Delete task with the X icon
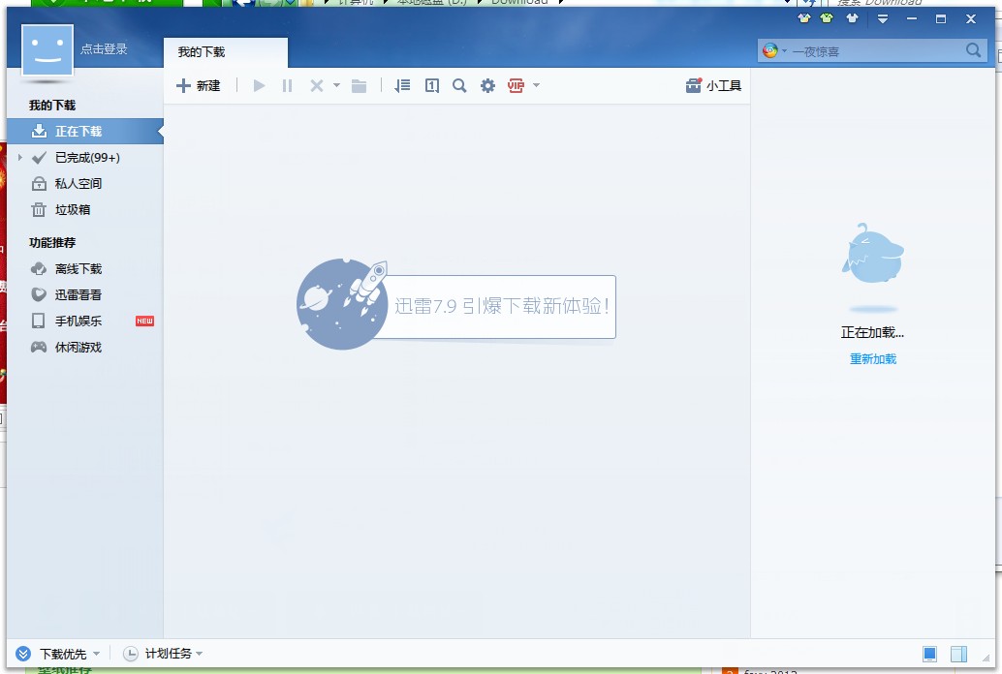 coord(316,85)
